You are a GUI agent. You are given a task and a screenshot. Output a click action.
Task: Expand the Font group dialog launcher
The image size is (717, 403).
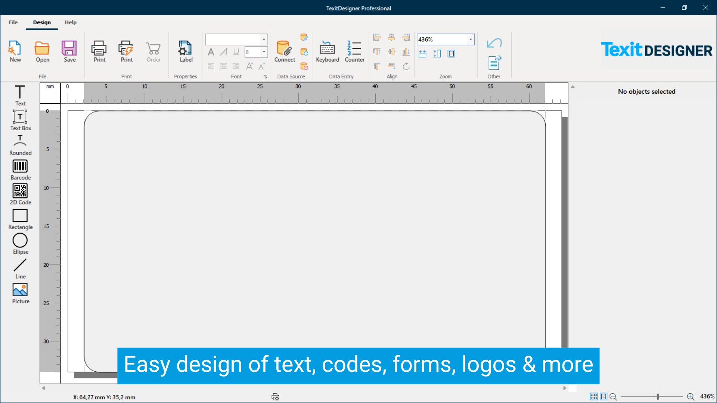coord(266,77)
